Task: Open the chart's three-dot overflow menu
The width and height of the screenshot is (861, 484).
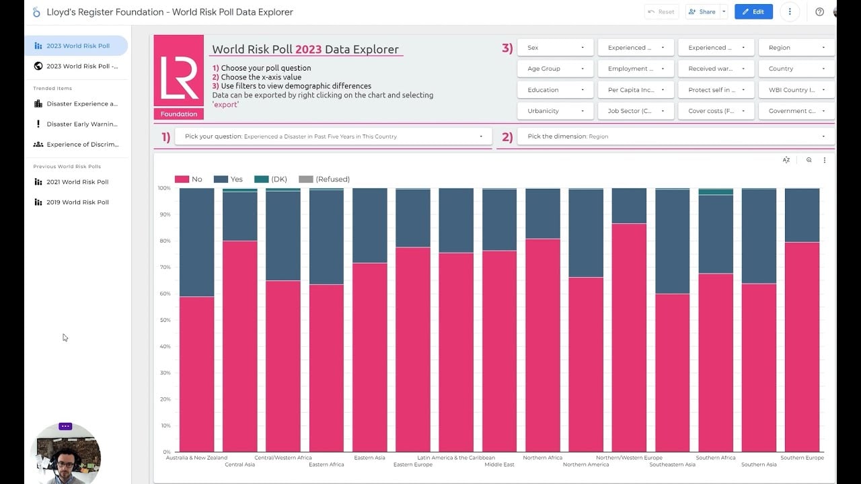Action: [x=825, y=160]
